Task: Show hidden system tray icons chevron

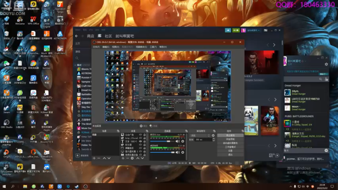Action: (291, 187)
